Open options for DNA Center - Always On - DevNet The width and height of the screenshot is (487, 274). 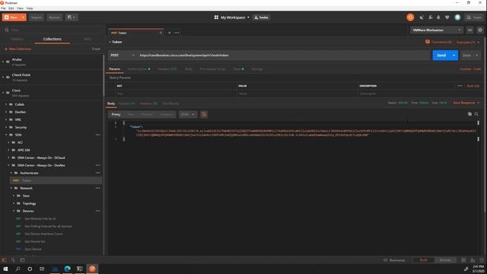[98, 165]
